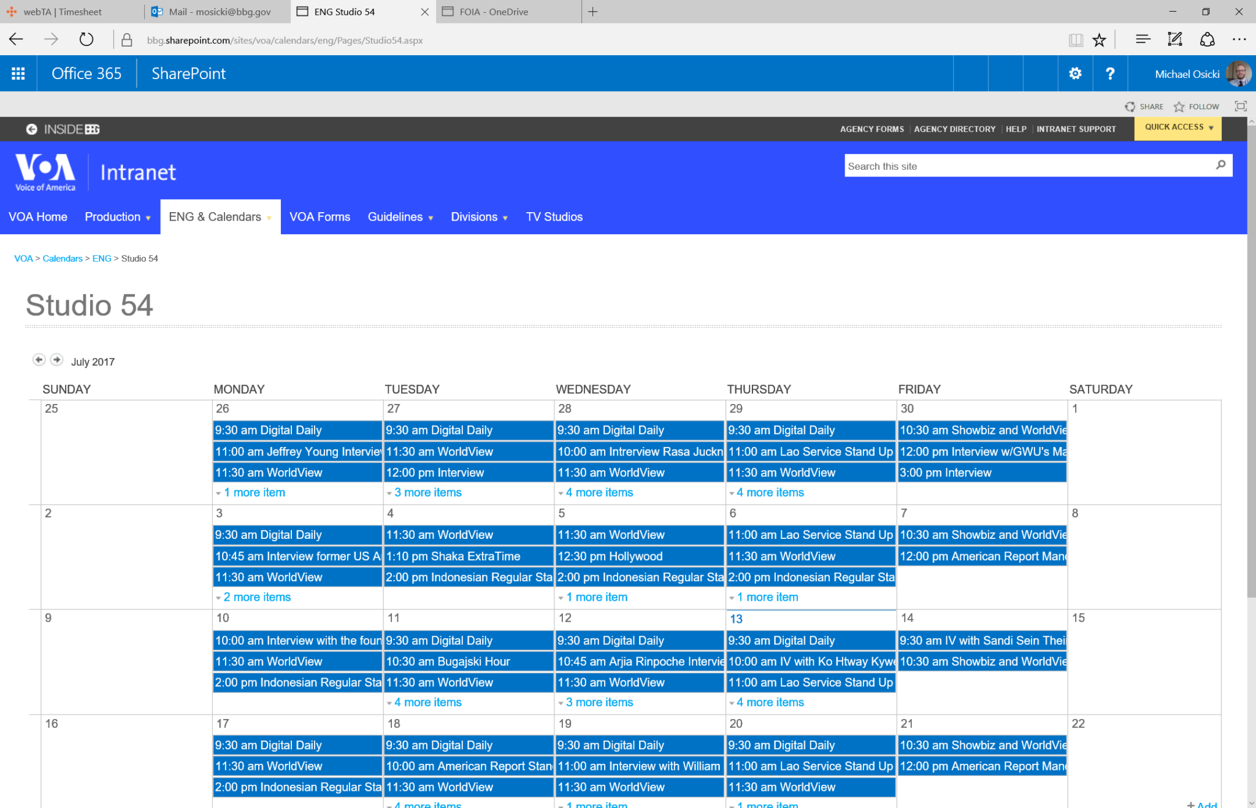Click the help question mark icon
The width and height of the screenshot is (1256, 808).
tap(1109, 74)
